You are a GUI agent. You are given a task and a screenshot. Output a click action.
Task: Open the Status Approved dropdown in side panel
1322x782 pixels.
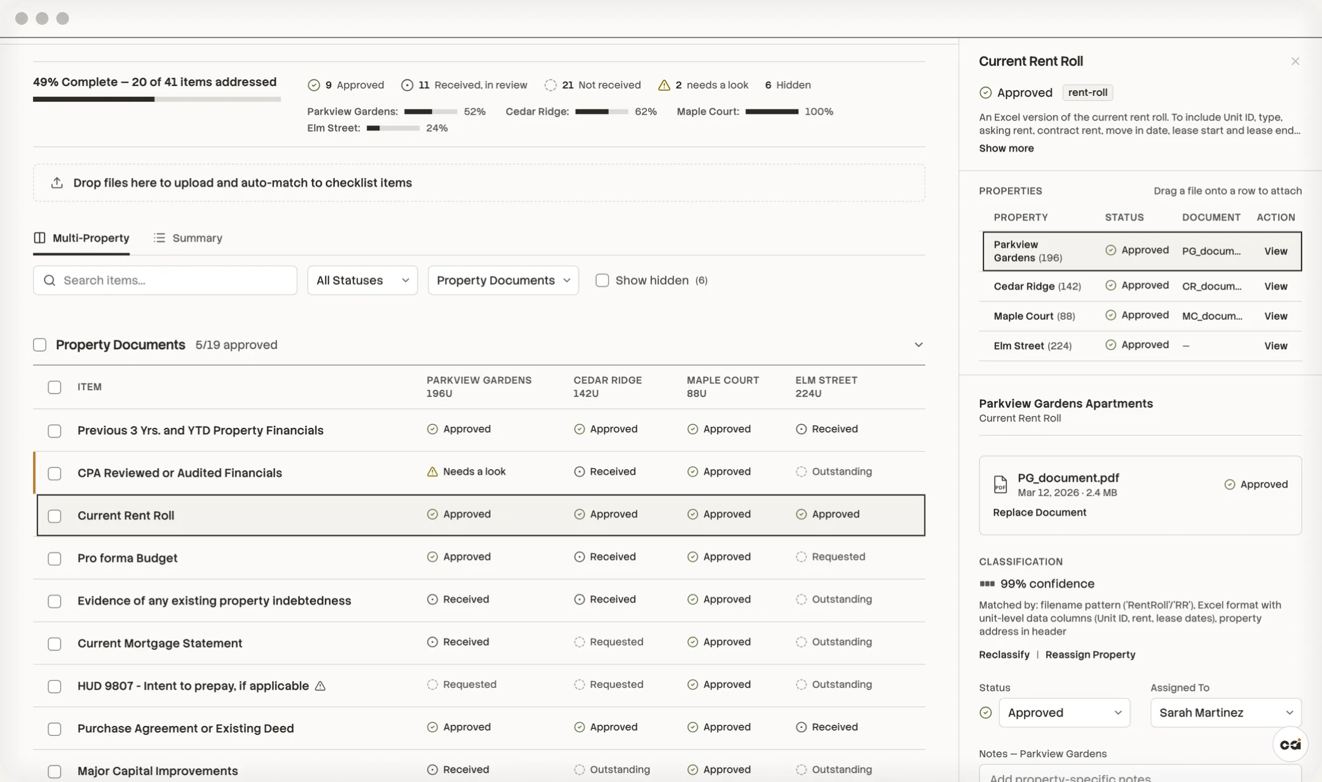[x=1065, y=713]
